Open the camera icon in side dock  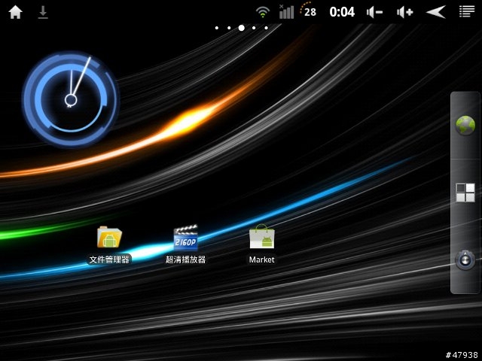click(x=465, y=260)
